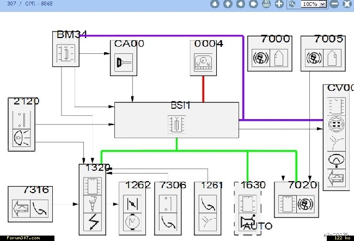
Task: Click the BM34 component label
Action: [x=72, y=34]
